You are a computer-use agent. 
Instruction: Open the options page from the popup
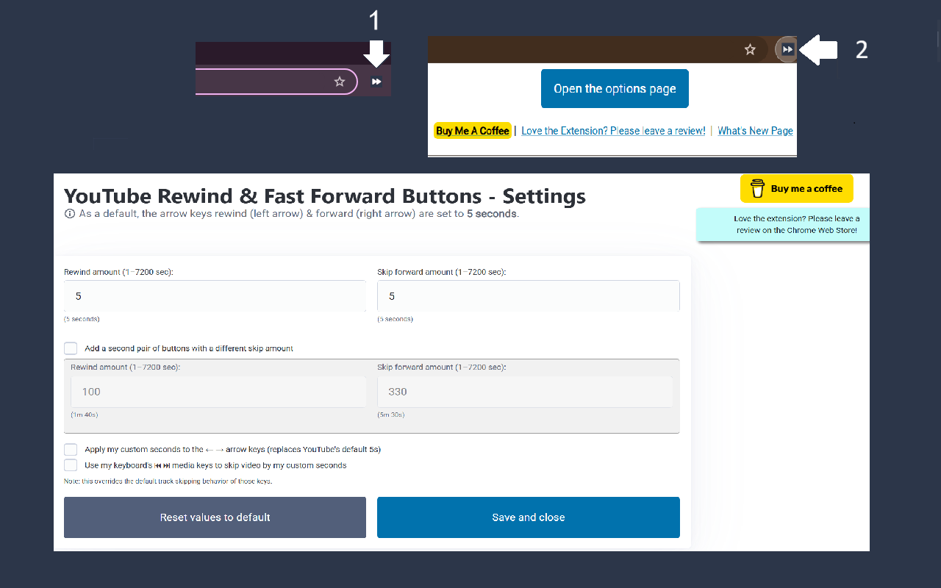tap(615, 88)
